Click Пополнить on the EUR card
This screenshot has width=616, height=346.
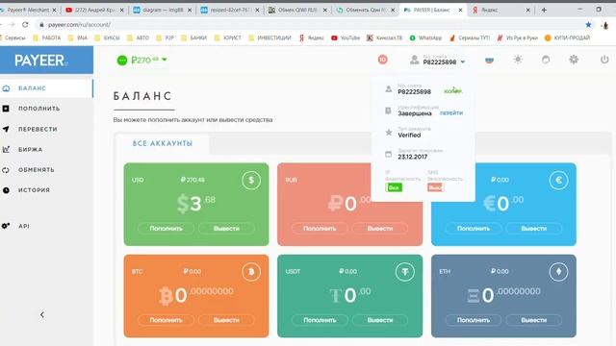(x=474, y=229)
